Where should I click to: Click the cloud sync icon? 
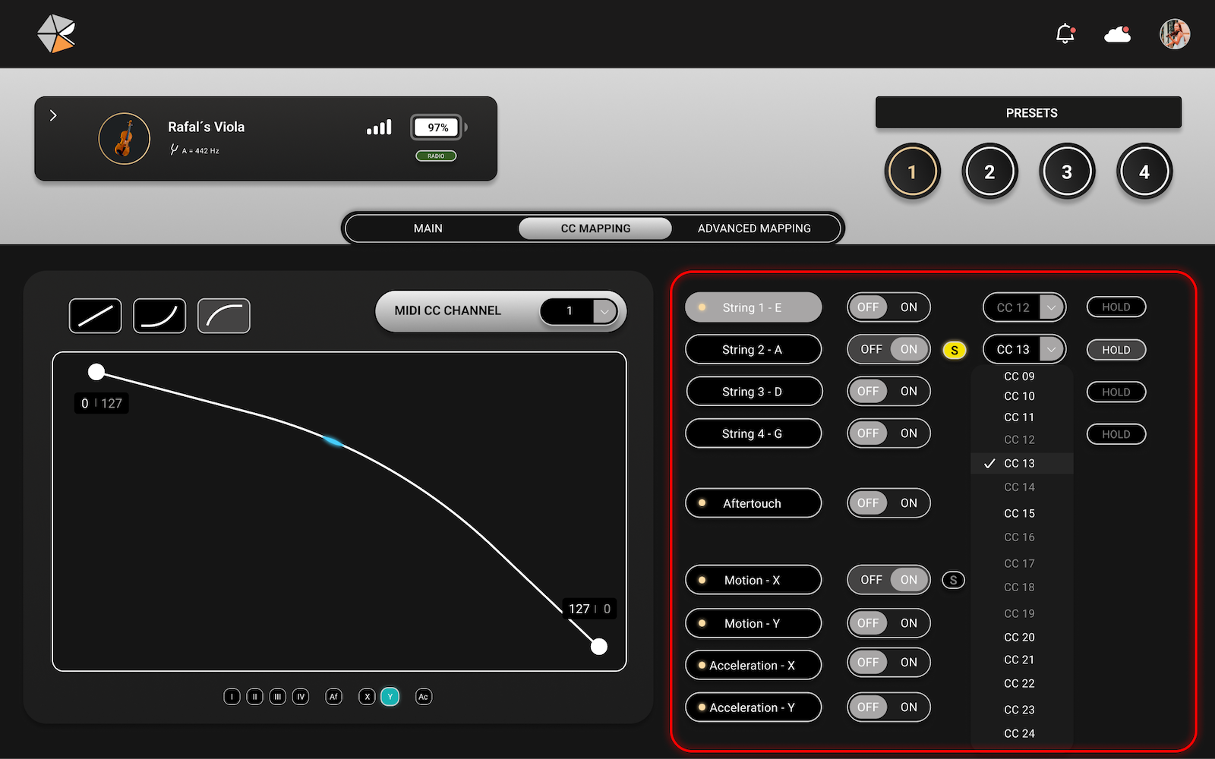pos(1117,34)
